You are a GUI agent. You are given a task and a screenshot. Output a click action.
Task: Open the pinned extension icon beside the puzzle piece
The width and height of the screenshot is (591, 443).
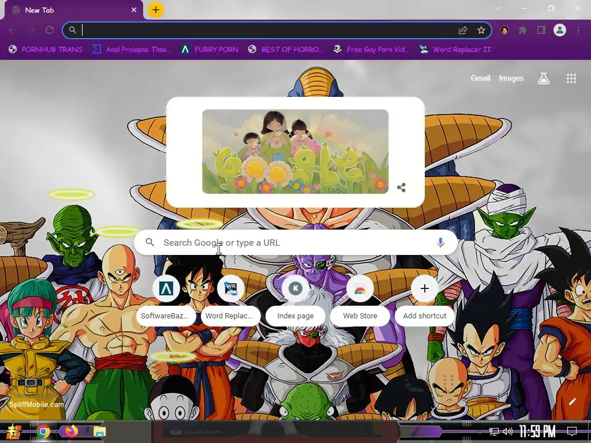pos(504,30)
